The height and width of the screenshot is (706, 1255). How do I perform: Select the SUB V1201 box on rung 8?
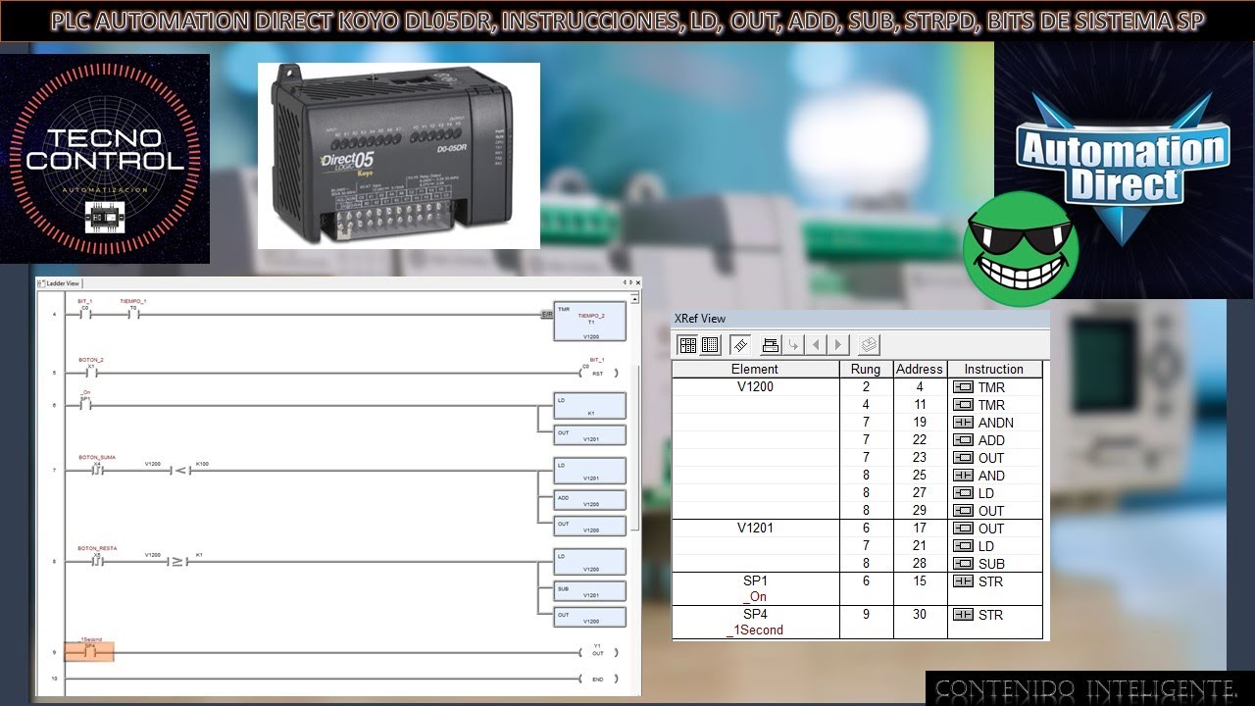tap(589, 591)
